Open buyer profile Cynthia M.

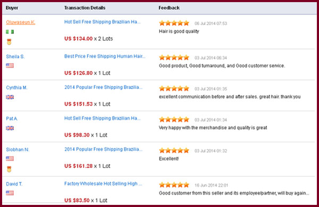(16, 88)
